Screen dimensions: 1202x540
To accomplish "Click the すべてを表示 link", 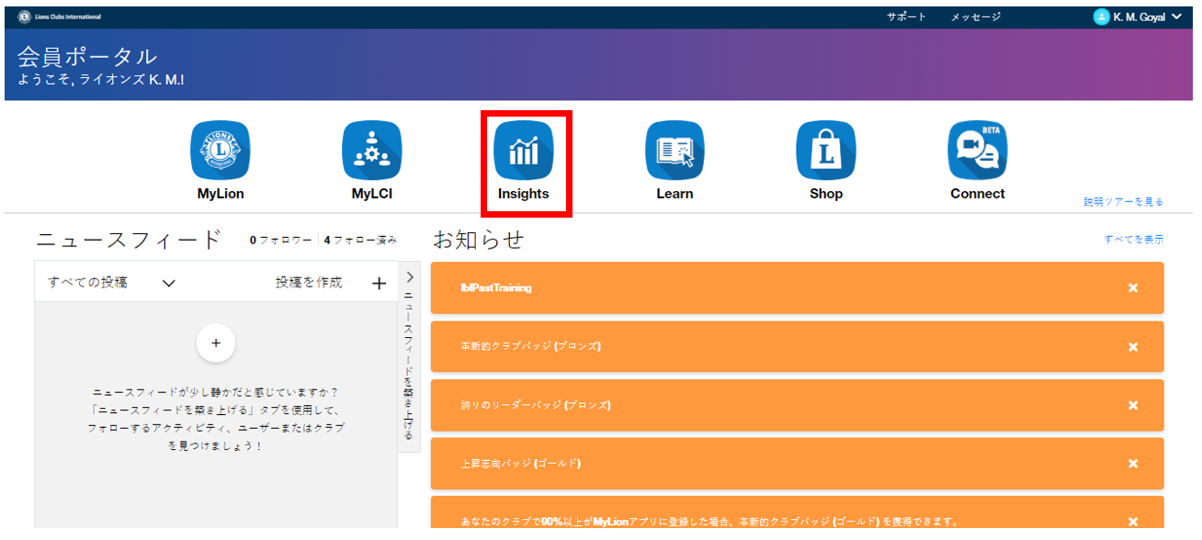I will pyautogui.click(x=1133, y=240).
